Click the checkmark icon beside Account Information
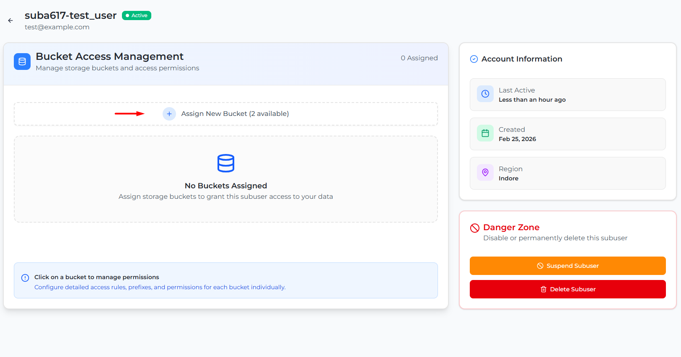Screen dimensions: 681x357 pos(474,59)
